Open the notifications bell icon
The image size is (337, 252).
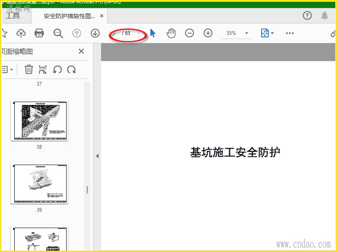[324, 16]
